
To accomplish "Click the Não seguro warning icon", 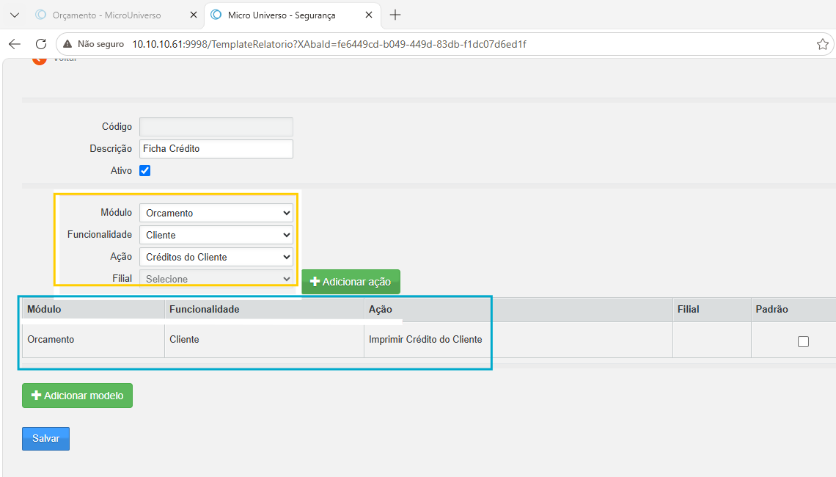I will pyautogui.click(x=67, y=44).
